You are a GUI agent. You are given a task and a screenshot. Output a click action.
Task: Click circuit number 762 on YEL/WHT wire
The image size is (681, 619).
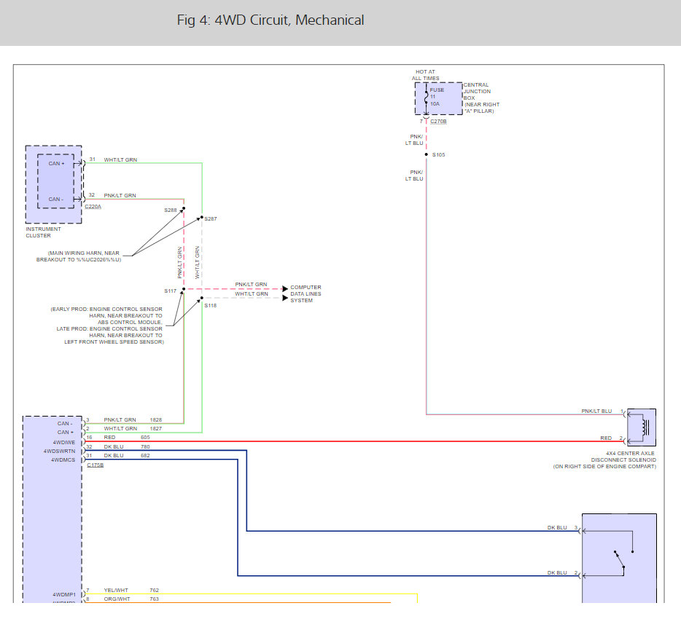pos(154,591)
